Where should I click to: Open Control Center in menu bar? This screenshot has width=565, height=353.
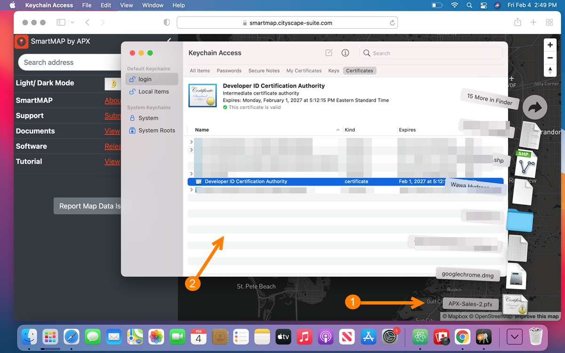click(483, 5)
